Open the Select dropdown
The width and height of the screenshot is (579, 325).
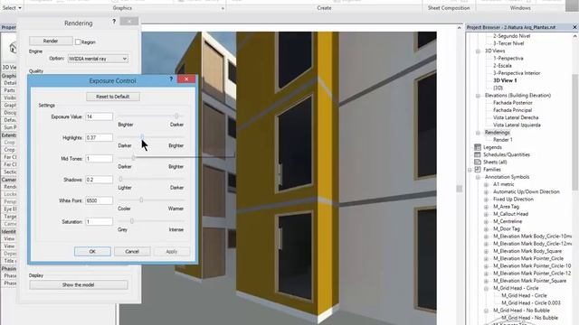12,8
